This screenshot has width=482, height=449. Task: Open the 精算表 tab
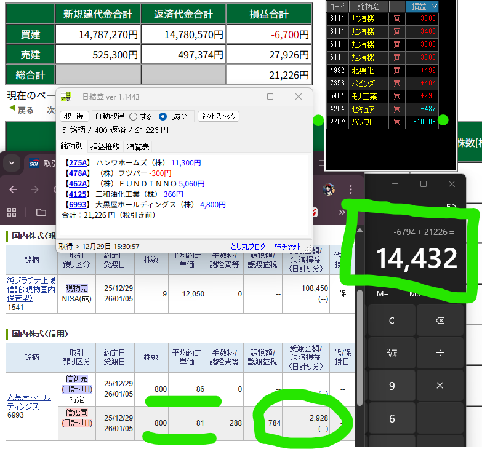coord(138,147)
